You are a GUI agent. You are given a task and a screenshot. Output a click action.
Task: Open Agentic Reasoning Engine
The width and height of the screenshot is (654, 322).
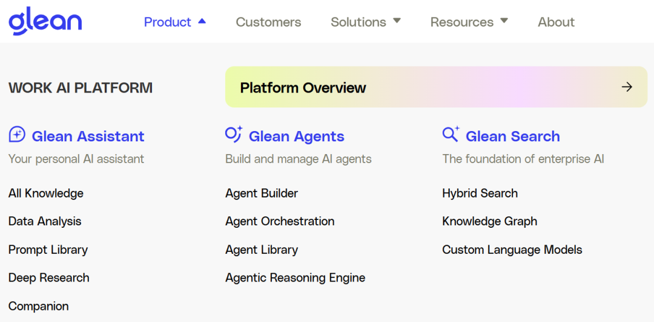coord(296,277)
